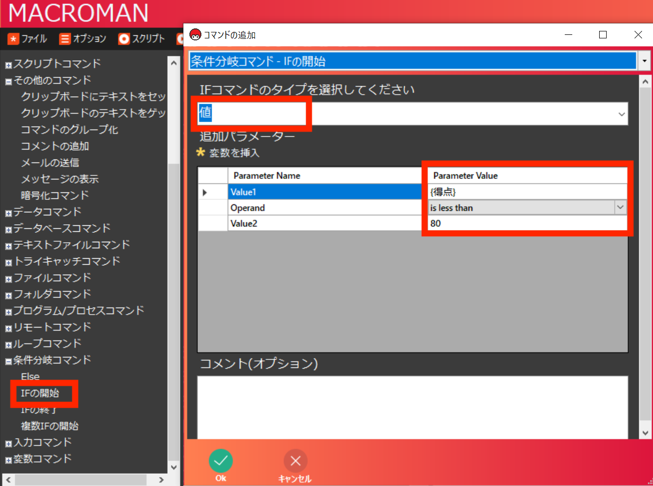653x486 pixels.
Task: Select クリップボードのテキストをゲット command
Action: [x=93, y=113]
